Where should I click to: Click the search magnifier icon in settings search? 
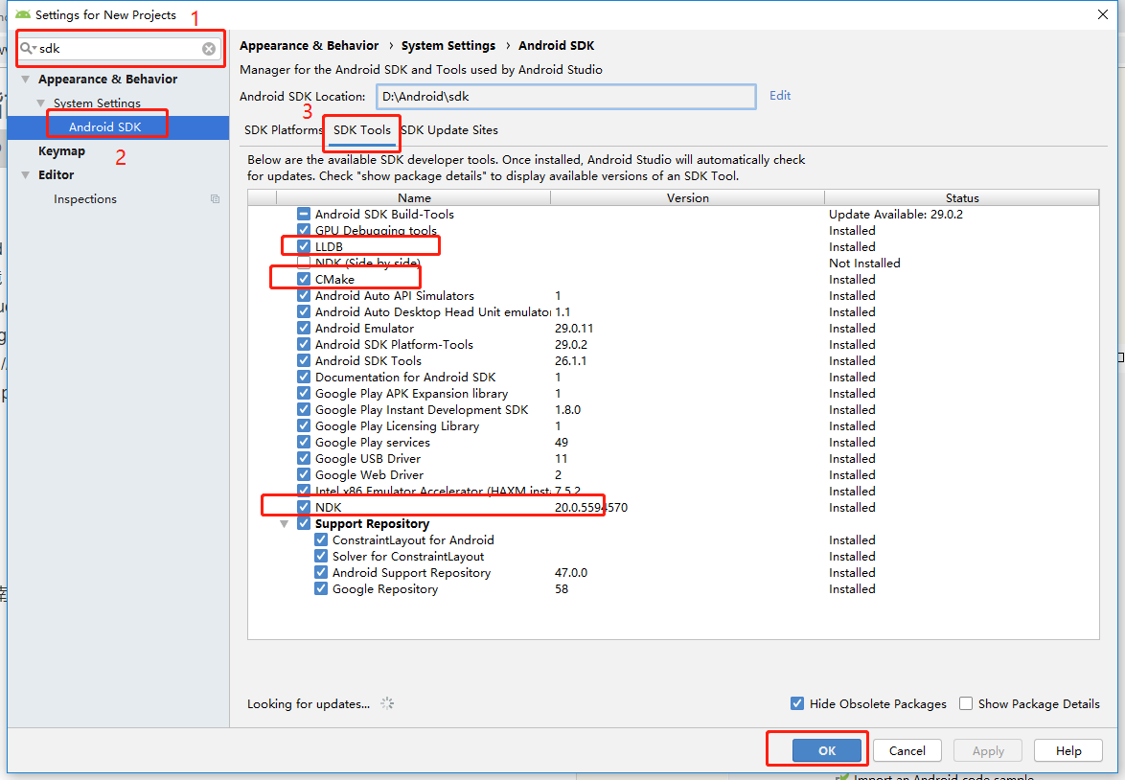(27, 48)
